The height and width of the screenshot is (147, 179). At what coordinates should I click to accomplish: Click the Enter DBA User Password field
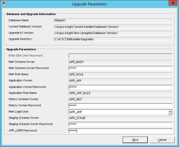[x=121, y=56]
